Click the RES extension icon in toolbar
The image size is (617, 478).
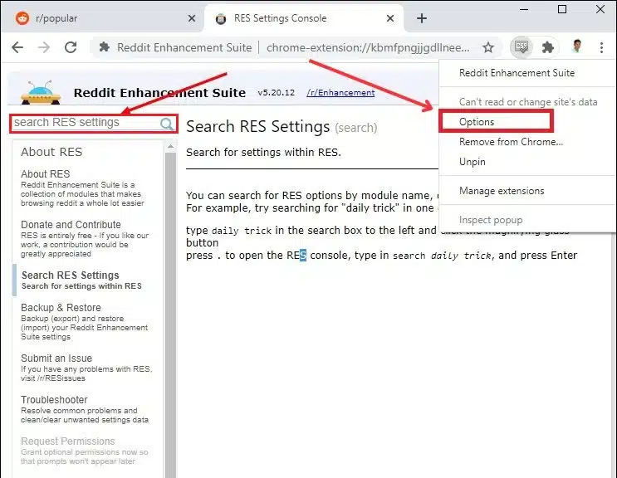pyautogui.click(x=522, y=47)
